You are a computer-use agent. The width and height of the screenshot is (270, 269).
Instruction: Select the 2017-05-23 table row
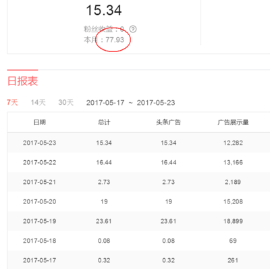(x=138, y=143)
